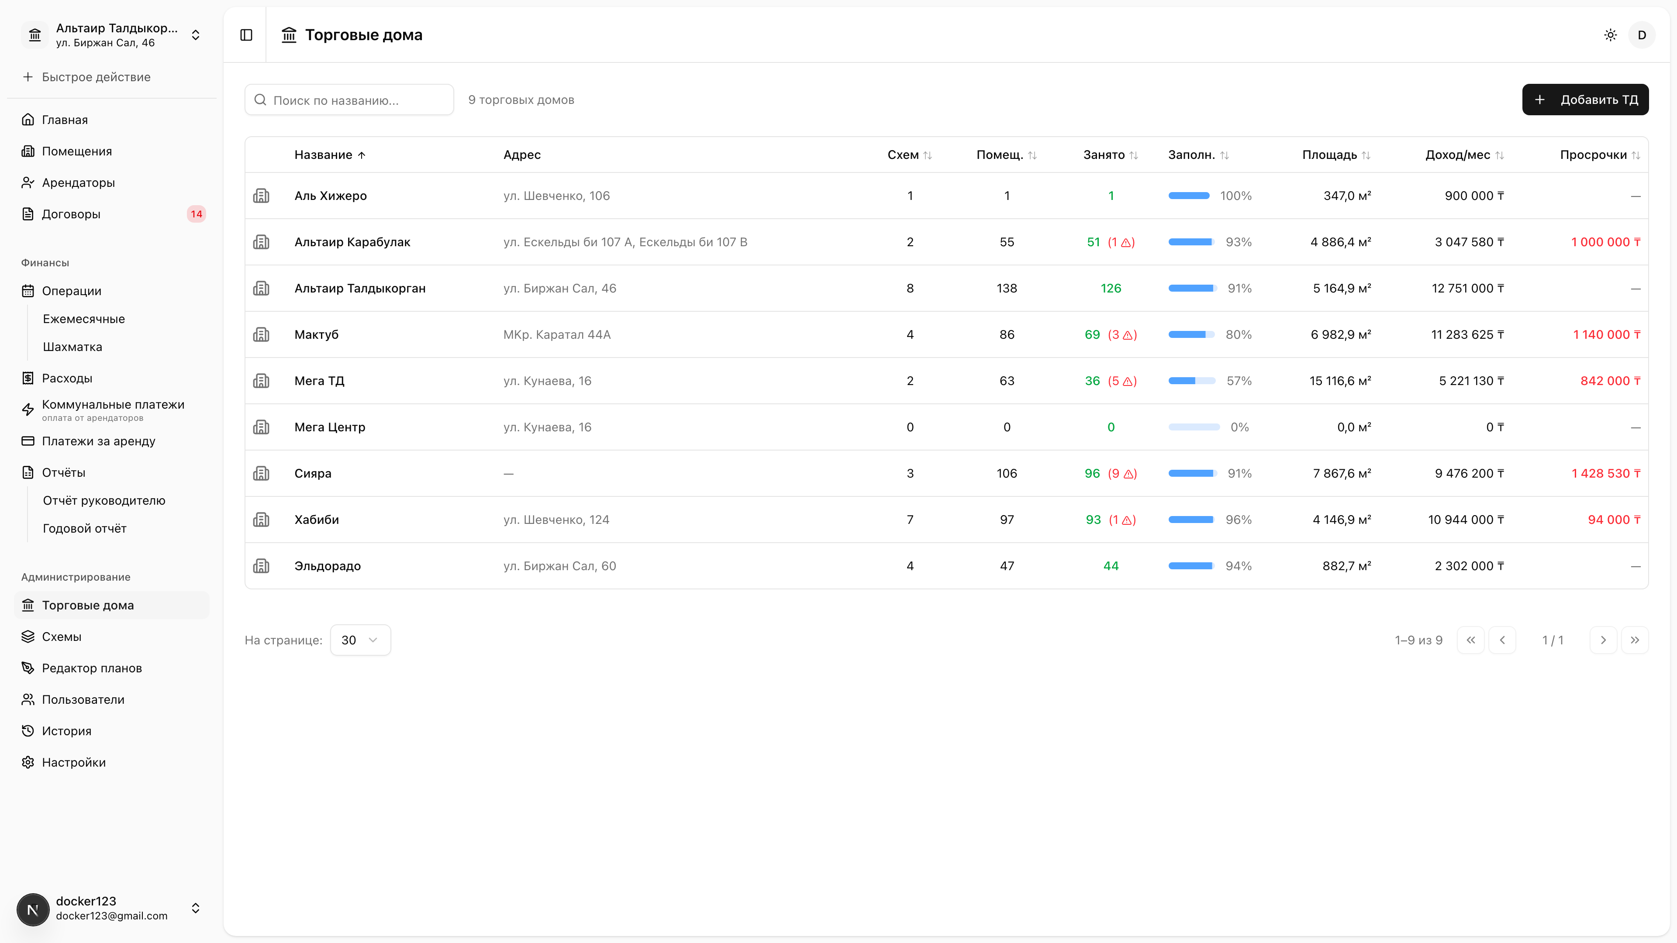1677x943 pixels.
Task: Open Редактор планов
Action: pos(111,668)
